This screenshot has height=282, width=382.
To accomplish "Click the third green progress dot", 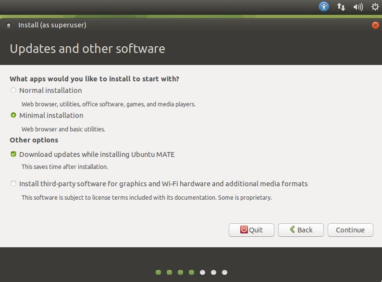I will click(180, 272).
